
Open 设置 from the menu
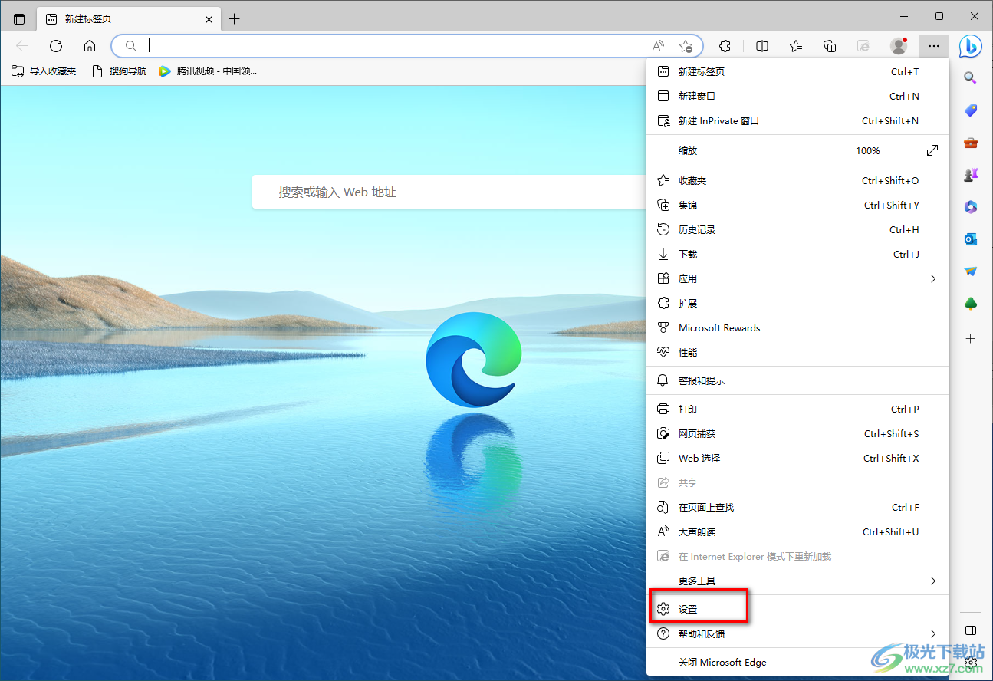[x=797, y=609]
